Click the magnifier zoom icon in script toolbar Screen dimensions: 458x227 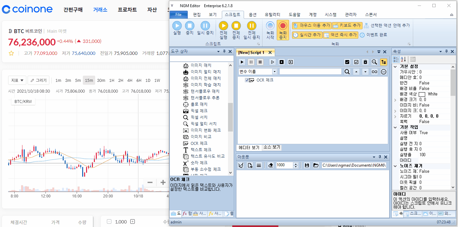pos(375,62)
